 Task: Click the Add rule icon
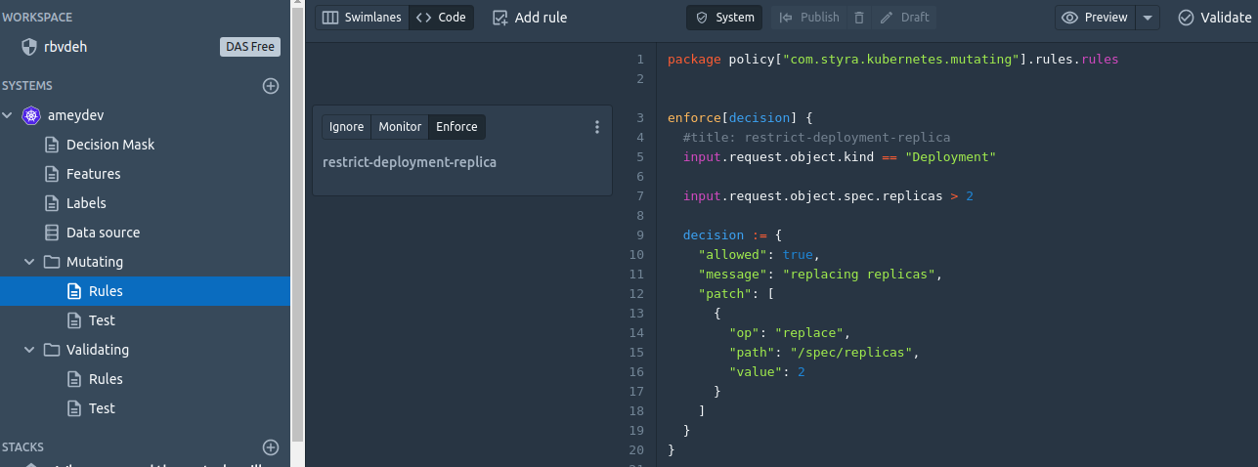click(500, 18)
